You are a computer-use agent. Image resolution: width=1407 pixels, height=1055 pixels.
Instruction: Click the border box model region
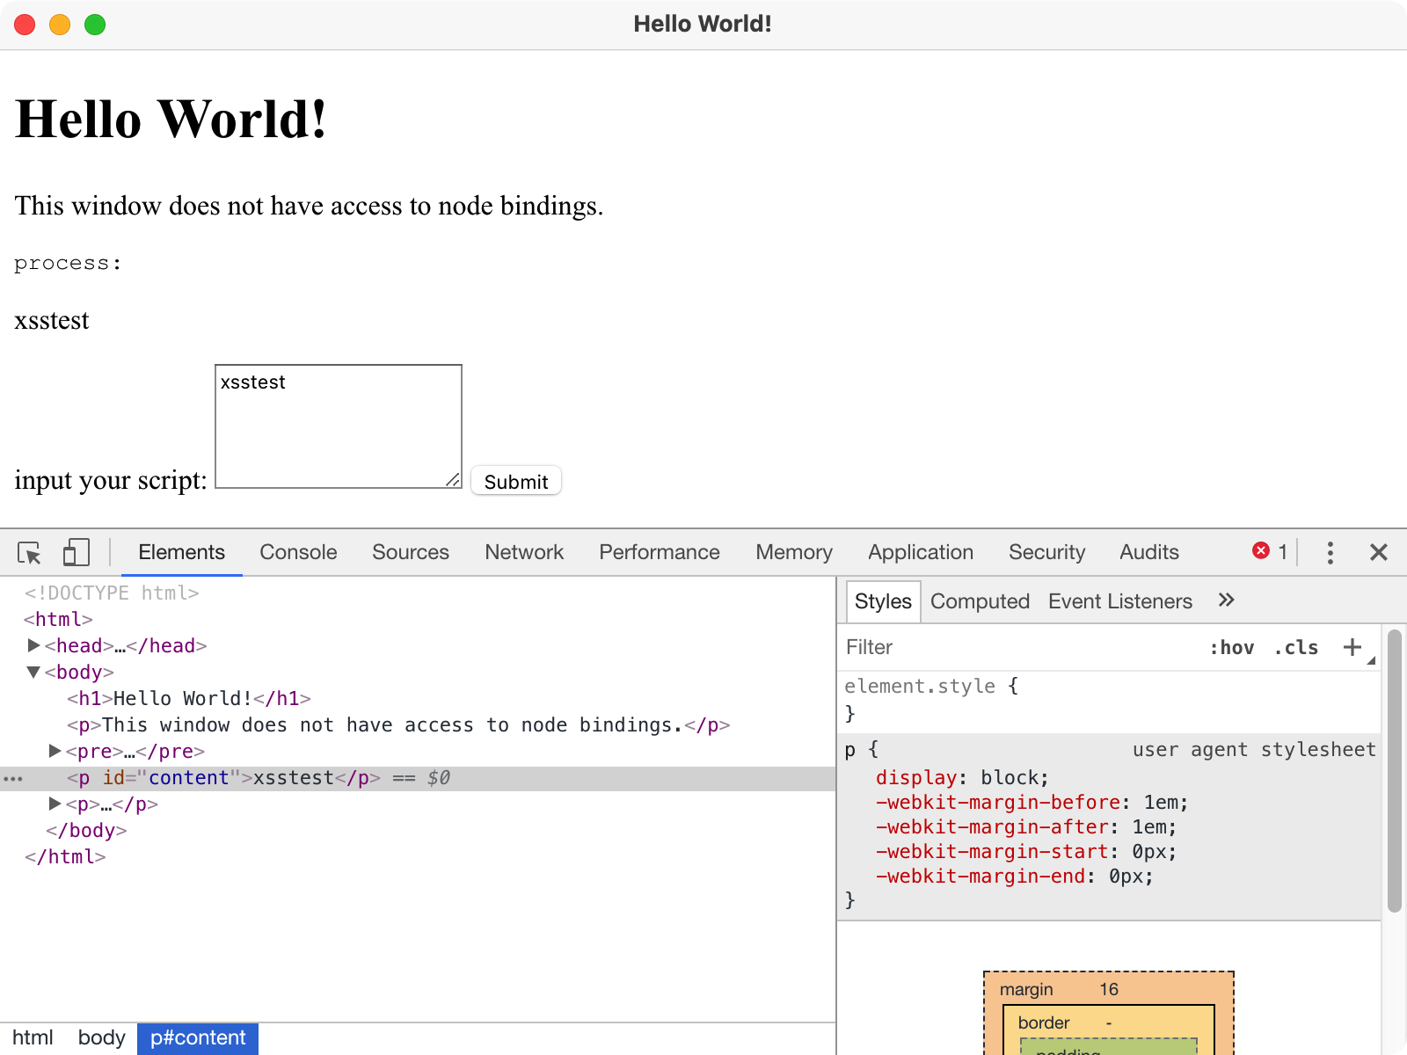click(x=1044, y=1023)
